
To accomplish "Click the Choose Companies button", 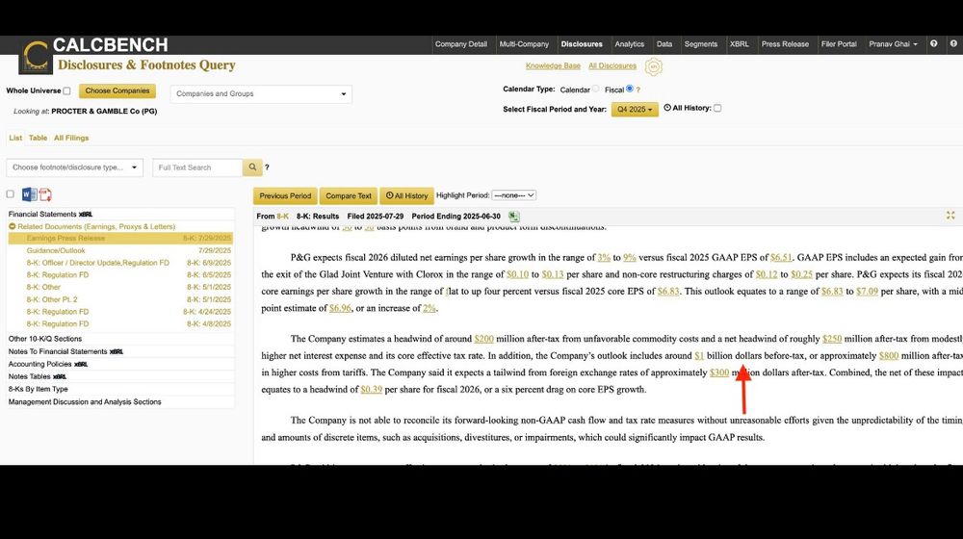I will coord(117,90).
